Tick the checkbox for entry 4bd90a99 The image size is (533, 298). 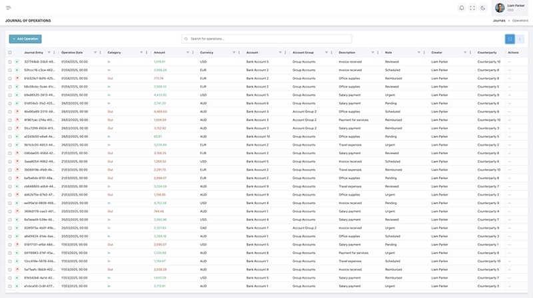coord(10,112)
